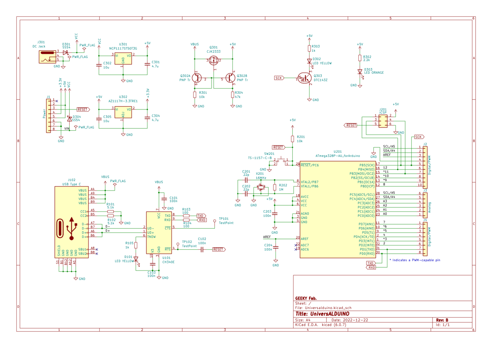Screen dimensions: 492x348
Task: Click the Rev: B field in title block
Action: tap(442, 320)
